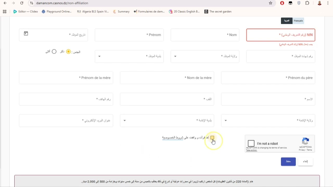
Task: Open the 20 Classic English B... bookmark
Action: (184, 11)
